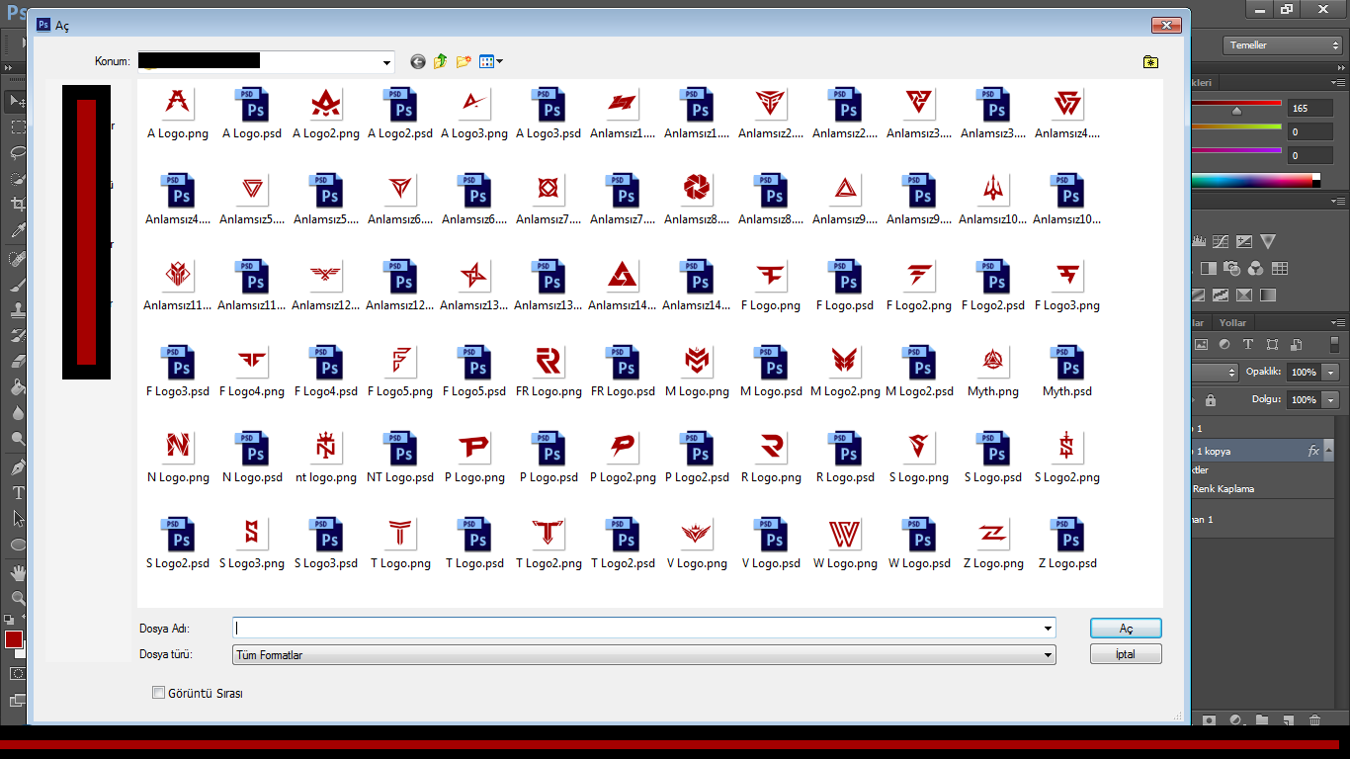Open color panel options menu
Viewport: 1350px width, 759px height.
1336,82
